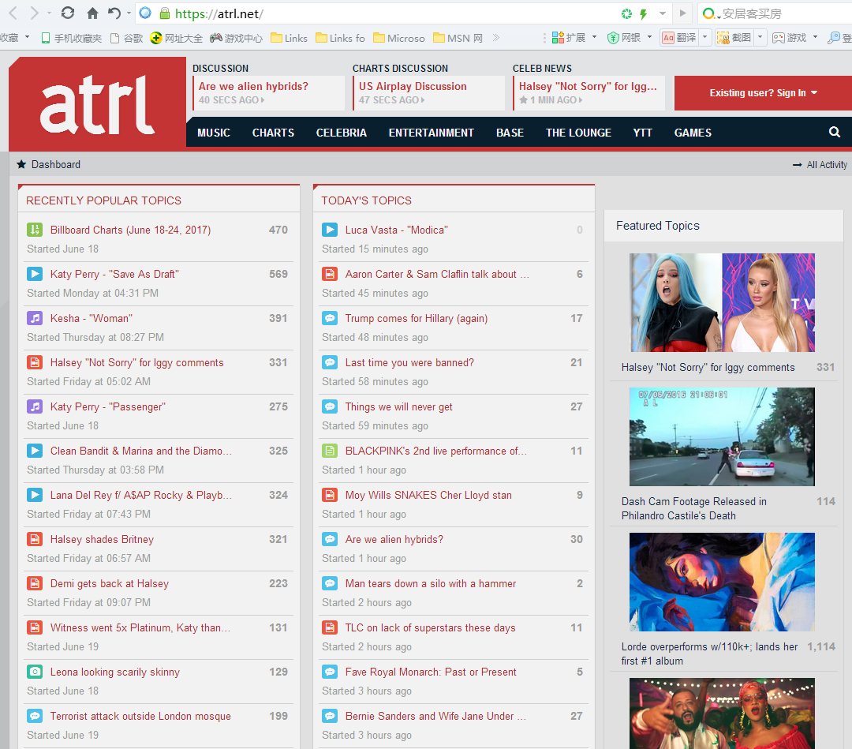Click the browser reload icon
Screen dimensions: 852x749
68,13
